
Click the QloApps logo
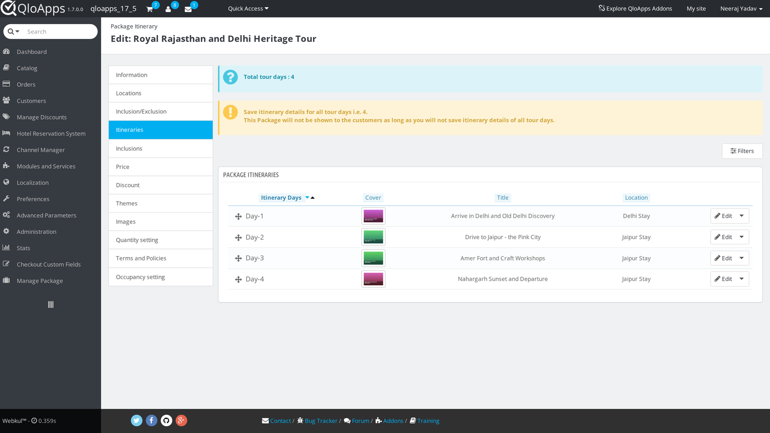[x=33, y=8]
